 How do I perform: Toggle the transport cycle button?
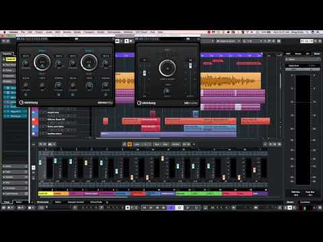pyautogui.click(x=172, y=208)
